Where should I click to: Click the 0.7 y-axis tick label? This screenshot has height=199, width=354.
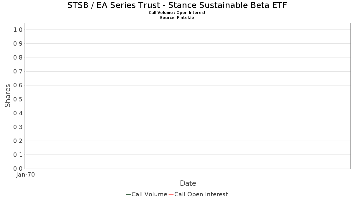coord(18,71)
